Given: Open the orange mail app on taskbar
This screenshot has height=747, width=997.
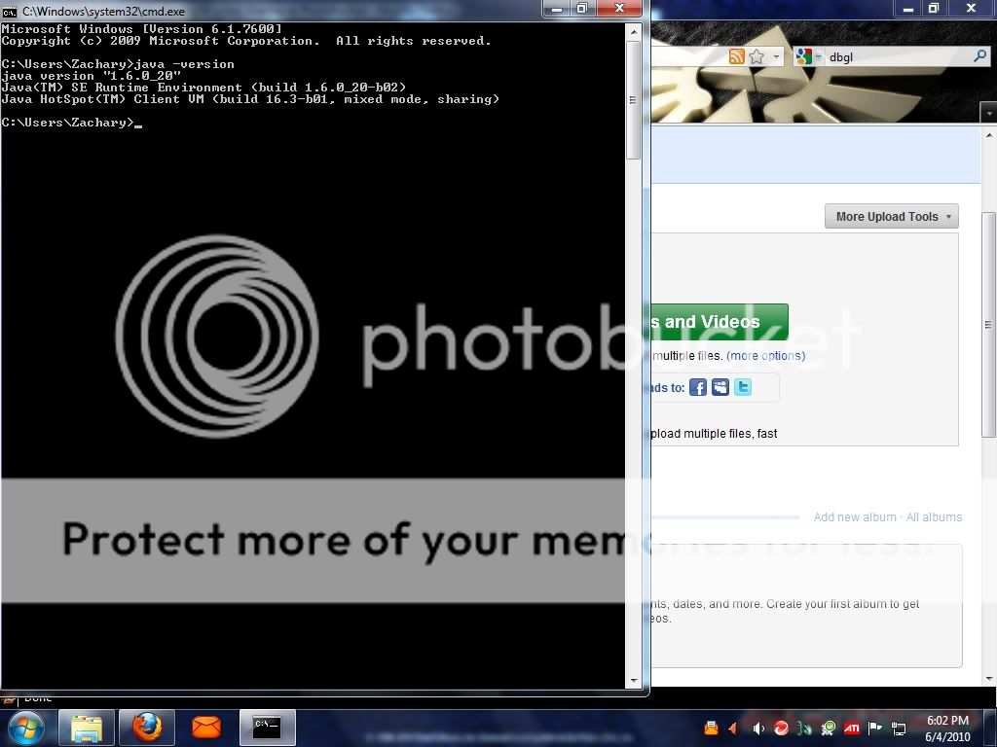Looking at the screenshot, I should (x=206, y=728).
